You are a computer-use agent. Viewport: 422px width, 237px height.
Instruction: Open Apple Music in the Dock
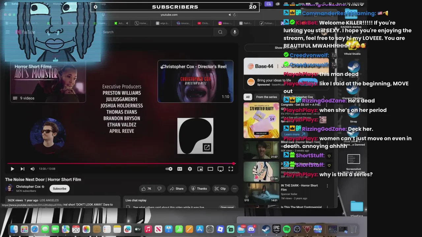point(148,229)
